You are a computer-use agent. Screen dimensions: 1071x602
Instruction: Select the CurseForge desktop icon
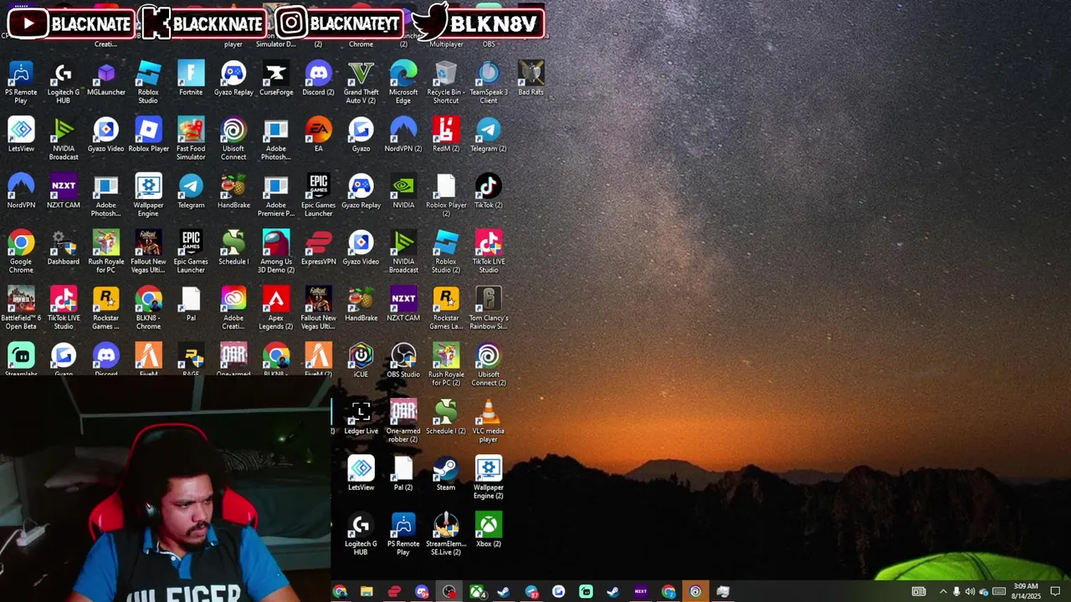[x=276, y=80]
